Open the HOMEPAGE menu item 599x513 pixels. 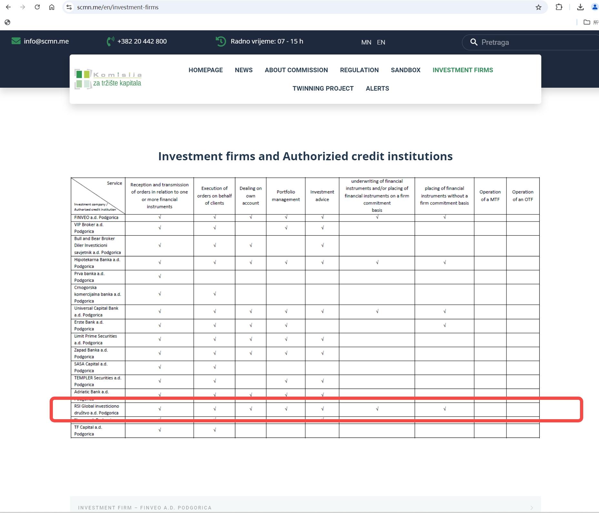point(206,70)
